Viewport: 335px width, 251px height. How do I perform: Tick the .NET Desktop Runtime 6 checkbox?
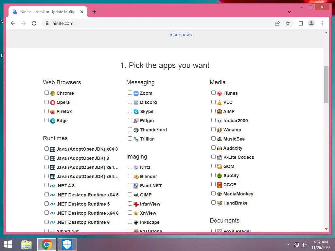click(x=46, y=222)
